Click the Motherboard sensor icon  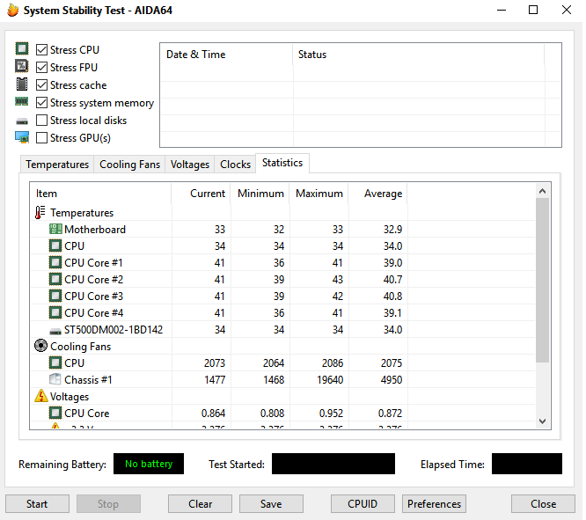pyautogui.click(x=55, y=230)
